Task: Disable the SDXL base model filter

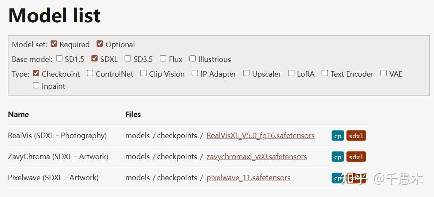Action: click(x=94, y=59)
